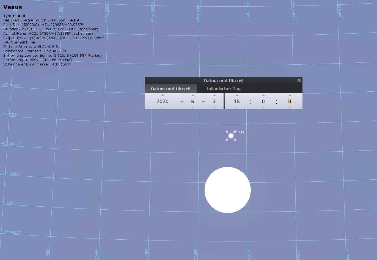Select the Datum und Uhrzeit tab
Screen dimensions: 377x260
tap(171, 89)
